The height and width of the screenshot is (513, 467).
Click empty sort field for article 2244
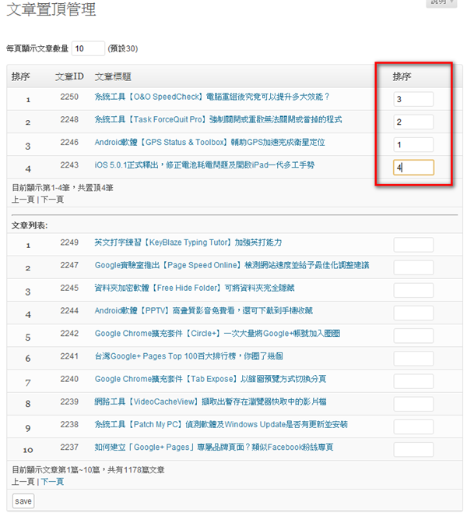tap(413, 313)
